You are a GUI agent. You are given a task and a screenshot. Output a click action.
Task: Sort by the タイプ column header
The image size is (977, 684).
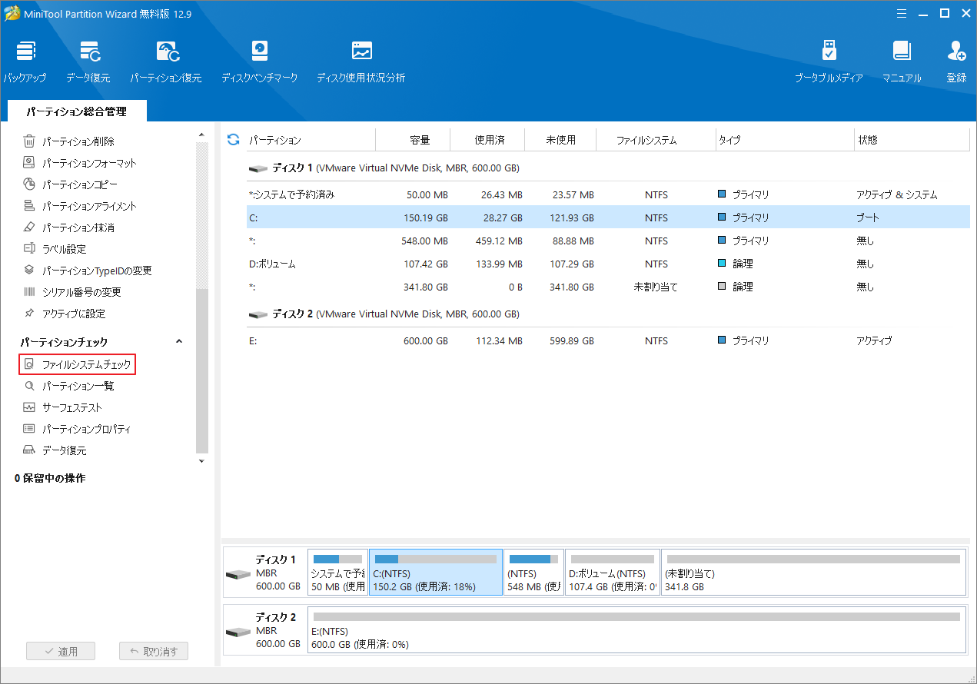[x=785, y=140]
